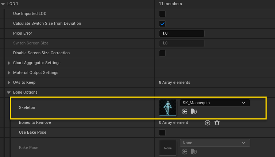The height and width of the screenshot is (157, 275).
Task: Expand the UVs to Keep array
Action: coord(9,83)
